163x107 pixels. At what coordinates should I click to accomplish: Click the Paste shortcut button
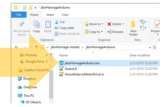pos(67,34)
